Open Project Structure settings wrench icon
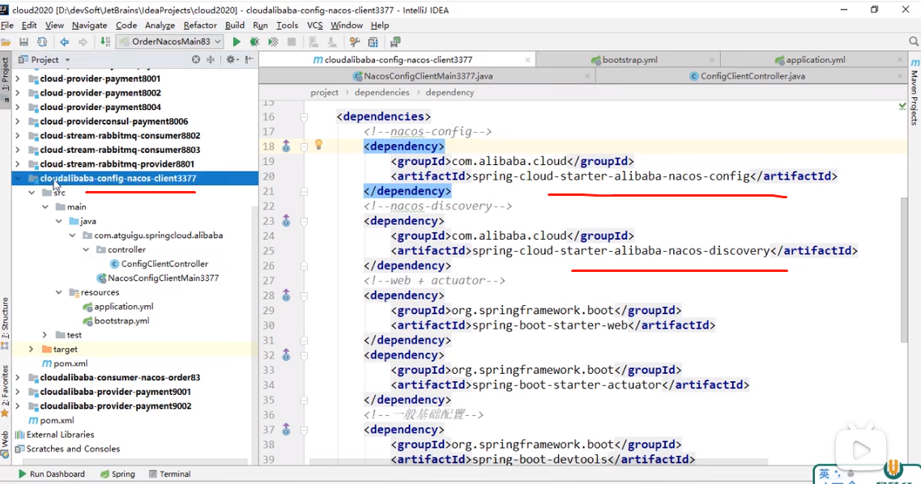Image resolution: width=921 pixels, height=484 pixels. 354,42
